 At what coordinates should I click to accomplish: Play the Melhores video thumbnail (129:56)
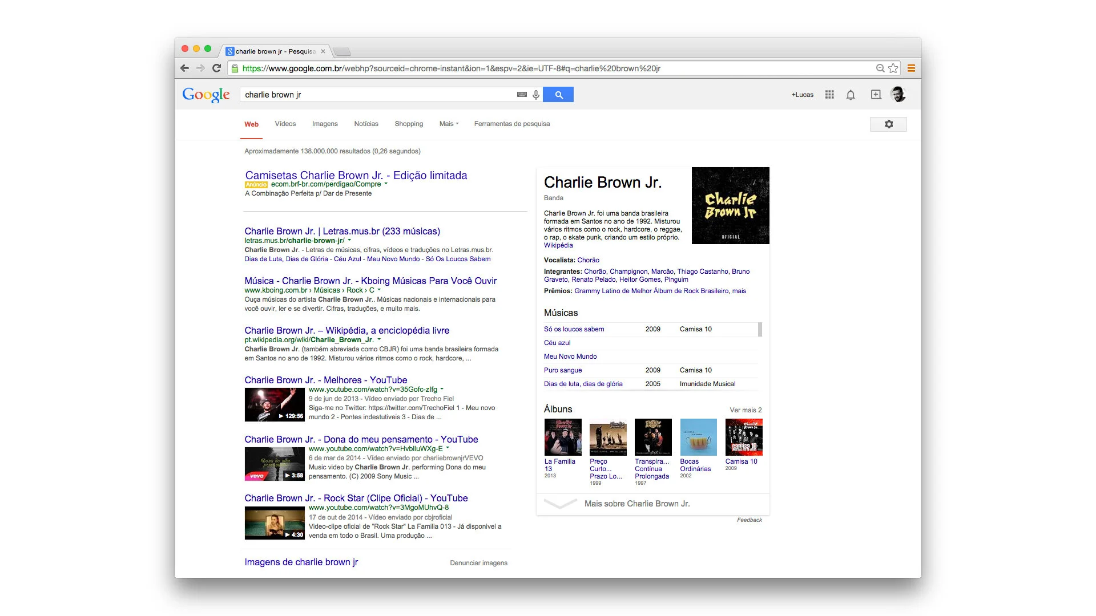click(x=275, y=404)
